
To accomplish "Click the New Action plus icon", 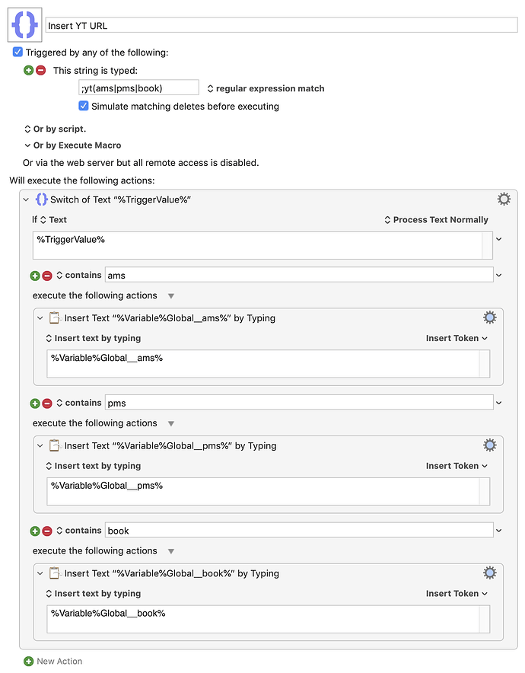I will 28,661.
